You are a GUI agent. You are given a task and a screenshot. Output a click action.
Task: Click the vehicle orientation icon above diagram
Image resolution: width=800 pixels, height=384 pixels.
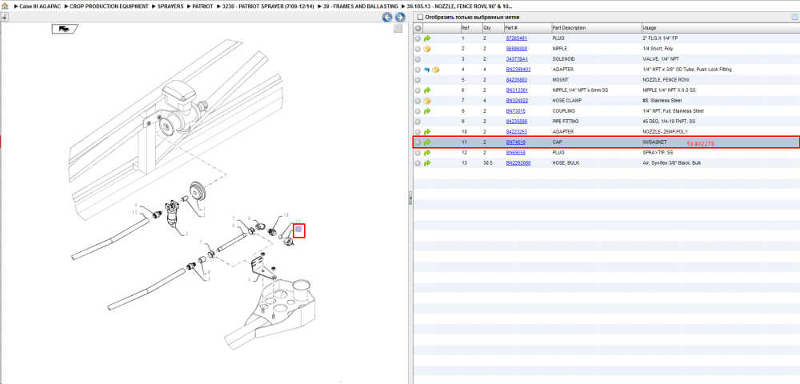(x=64, y=29)
